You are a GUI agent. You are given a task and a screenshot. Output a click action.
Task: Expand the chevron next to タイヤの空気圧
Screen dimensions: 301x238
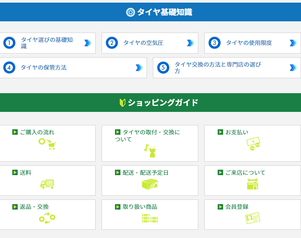pos(190,43)
